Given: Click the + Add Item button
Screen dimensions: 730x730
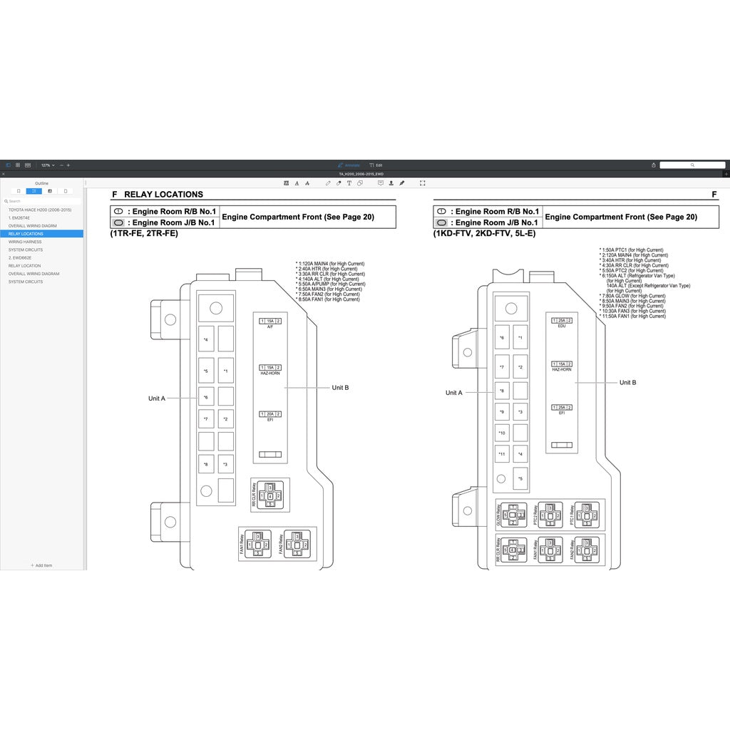Looking at the screenshot, I should [41, 565].
